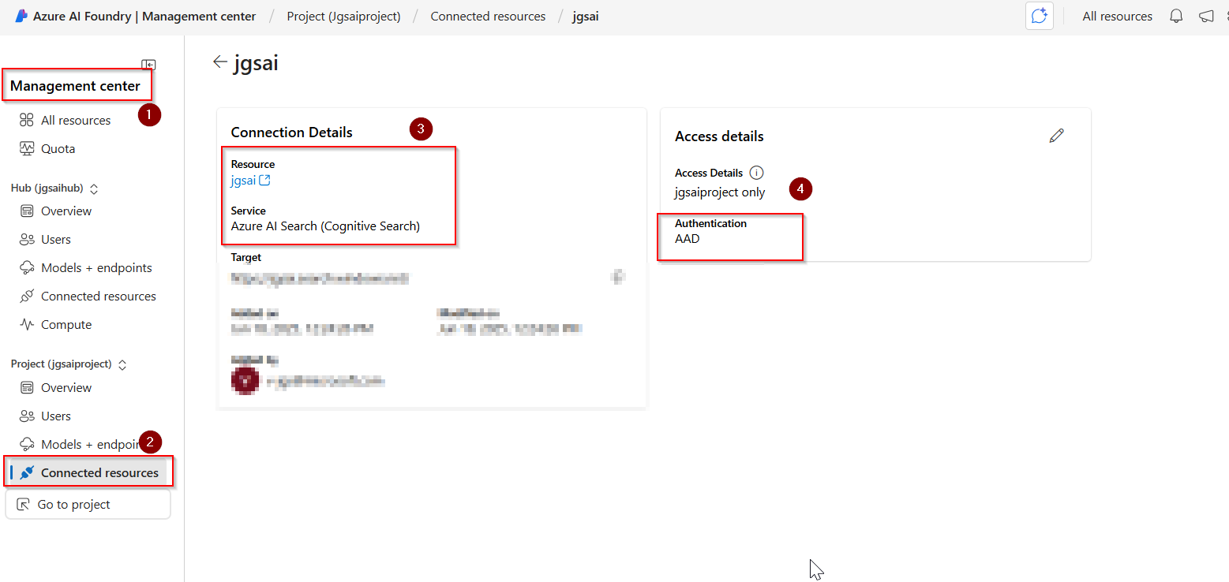Copy the Target URL using copy icon
The width and height of the screenshot is (1229, 582).
point(619,277)
